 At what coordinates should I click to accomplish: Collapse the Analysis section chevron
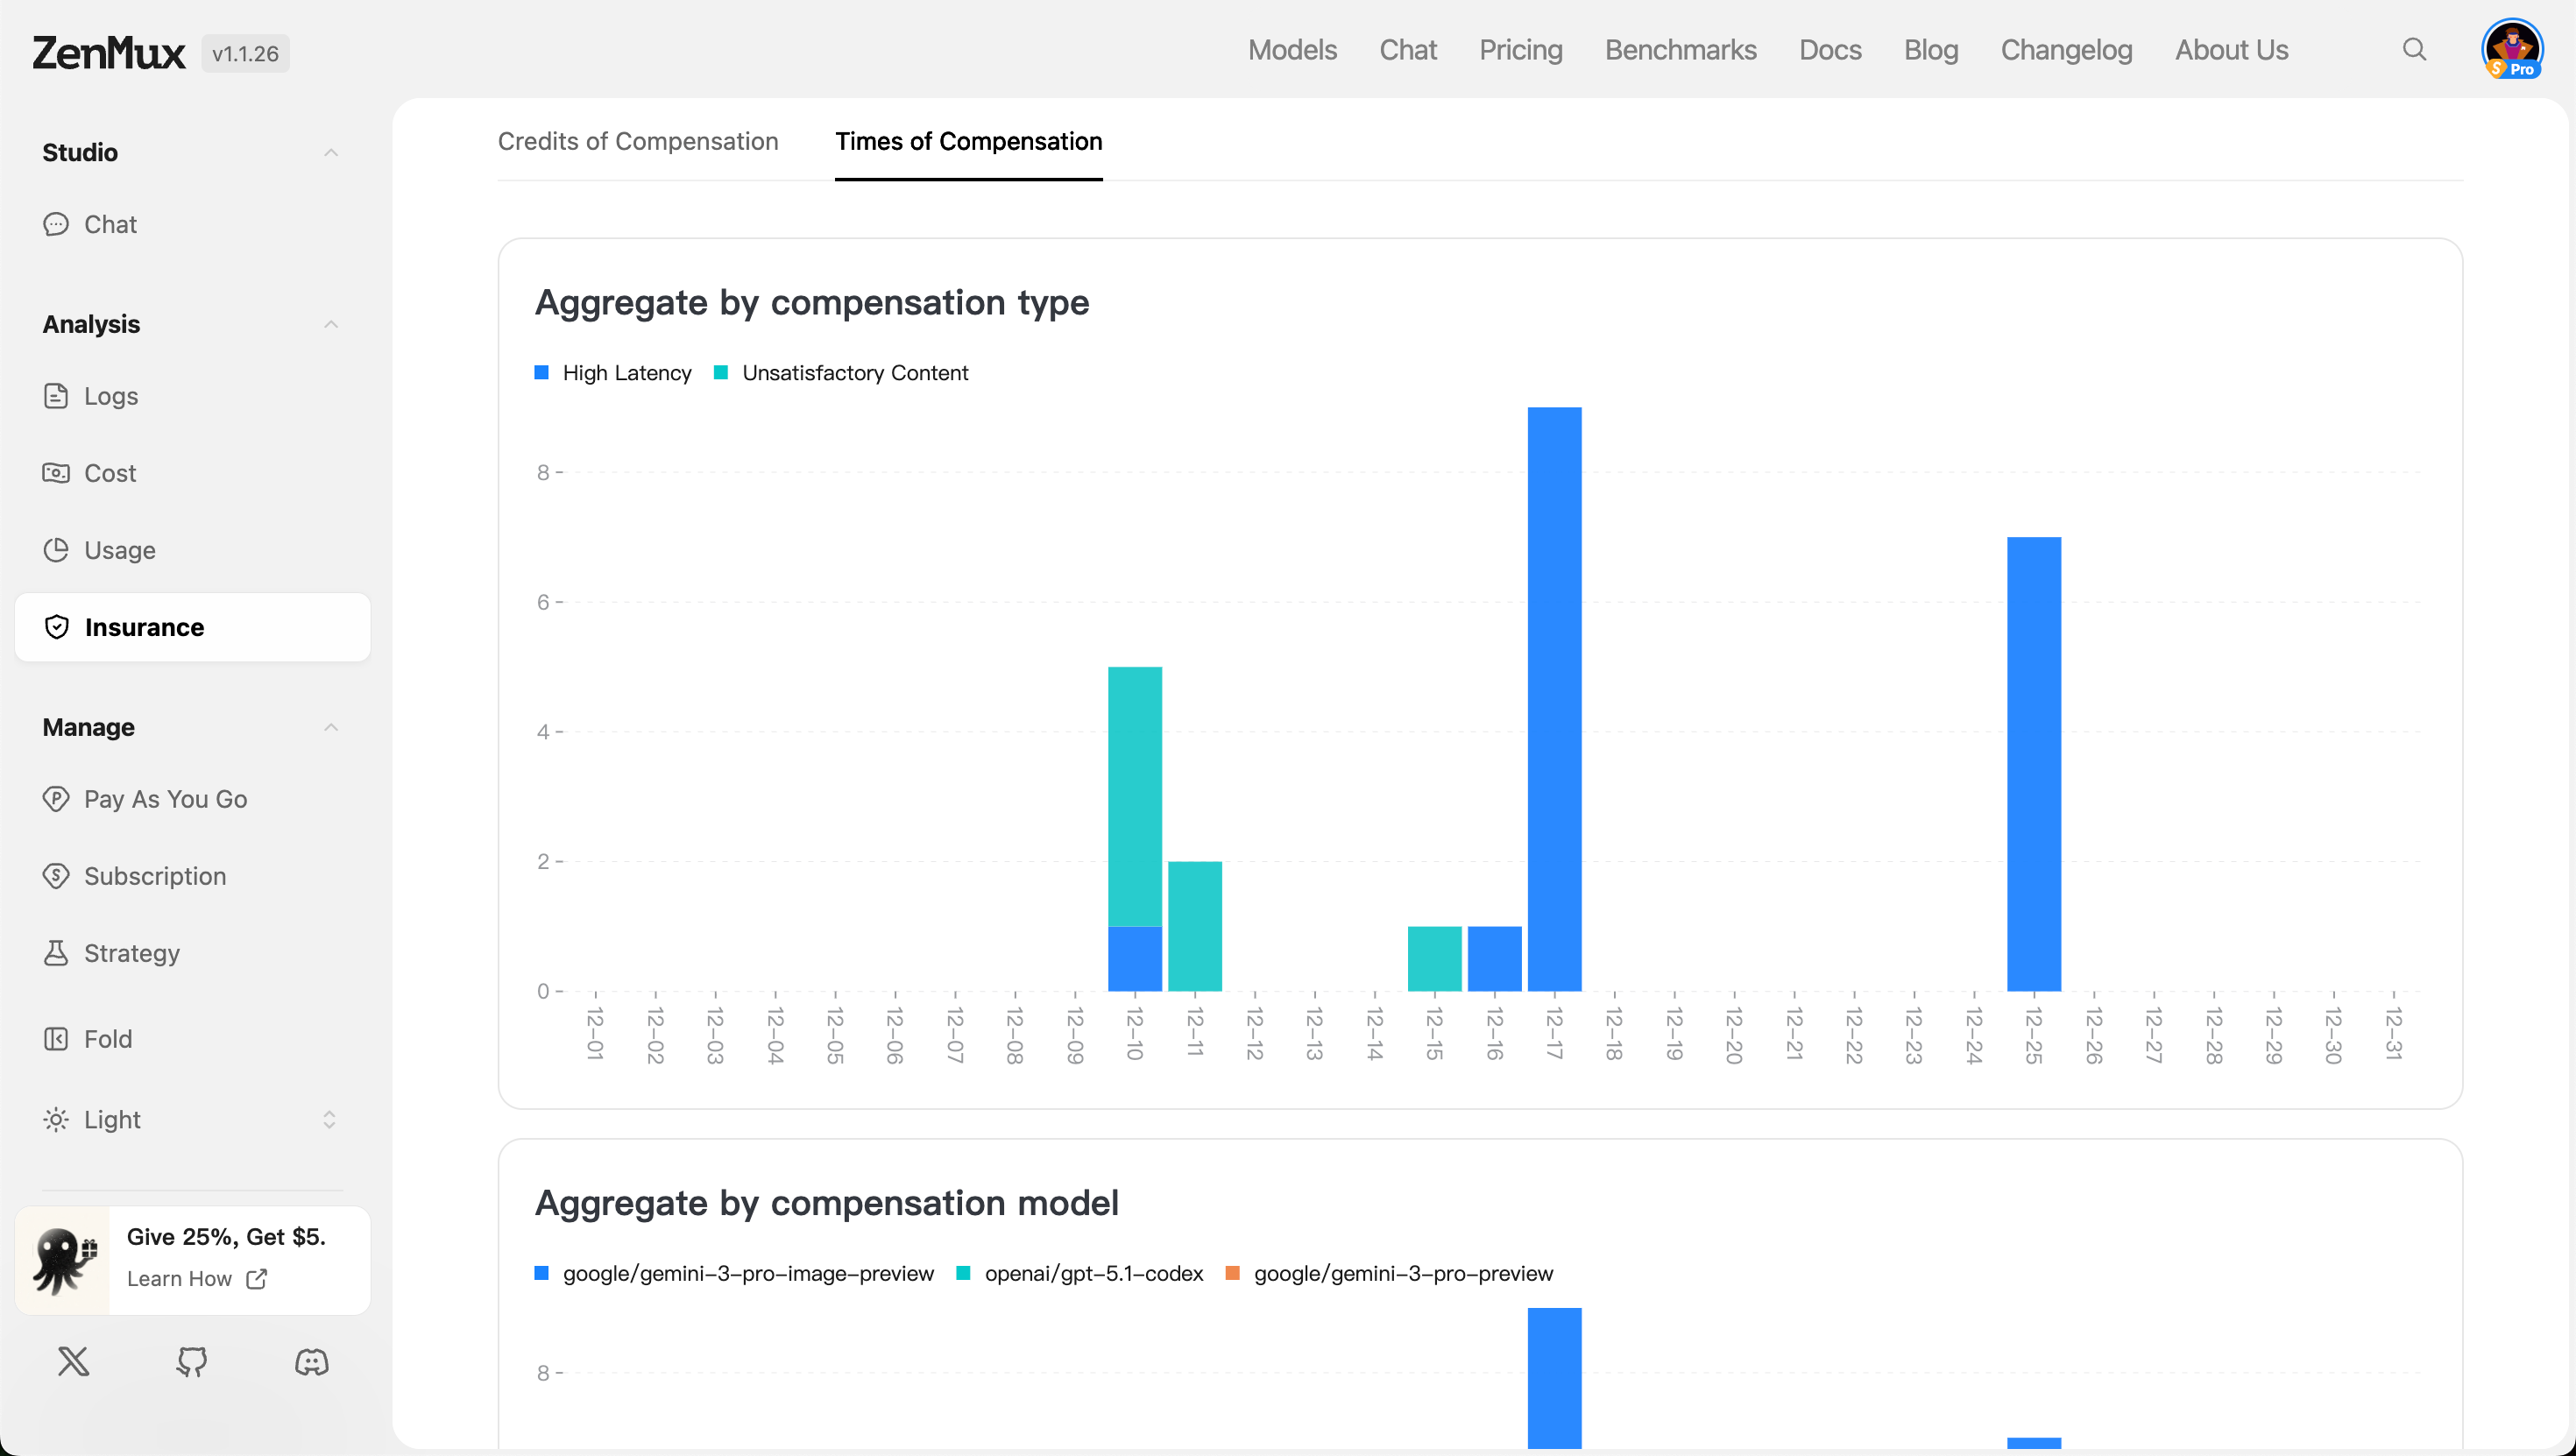[x=331, y=324]
